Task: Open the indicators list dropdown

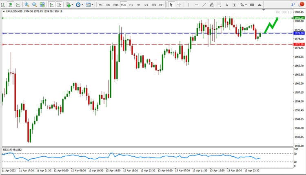Action: (x=69, y=5)
